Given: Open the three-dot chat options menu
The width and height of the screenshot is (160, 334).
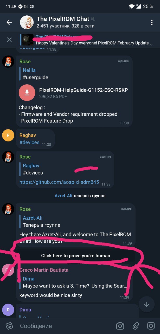Looking at the screenshot, I should pos(152,22).
